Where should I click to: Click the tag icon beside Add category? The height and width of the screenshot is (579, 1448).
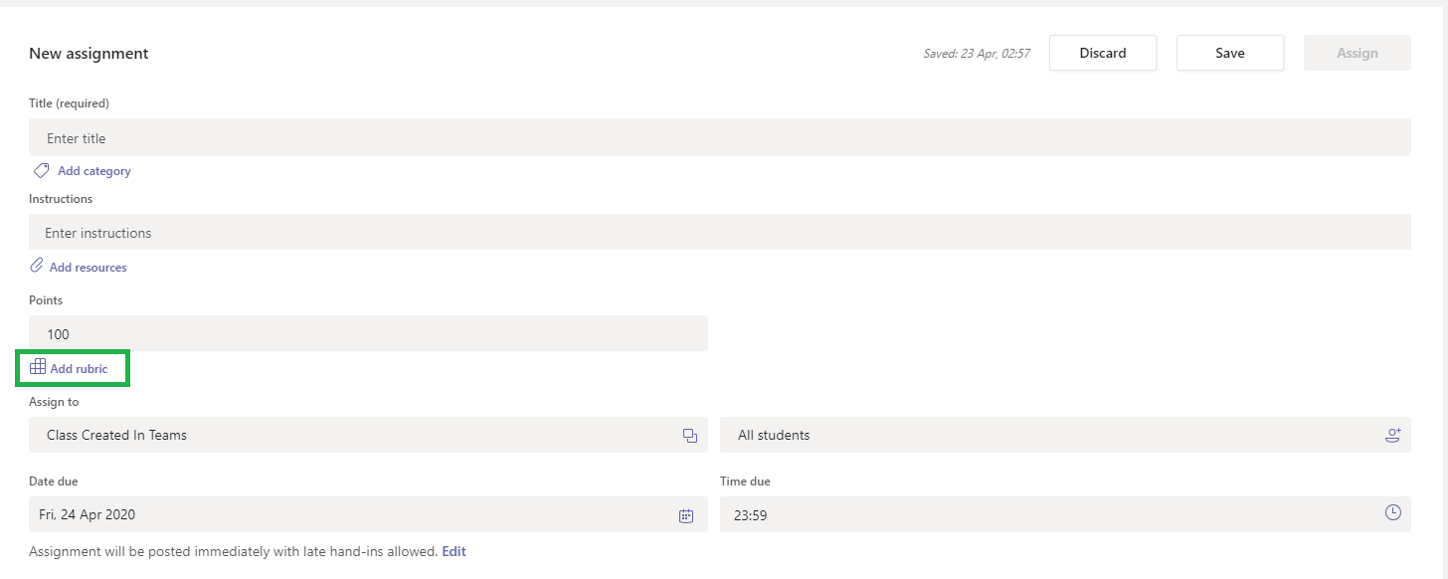[41, 170]
